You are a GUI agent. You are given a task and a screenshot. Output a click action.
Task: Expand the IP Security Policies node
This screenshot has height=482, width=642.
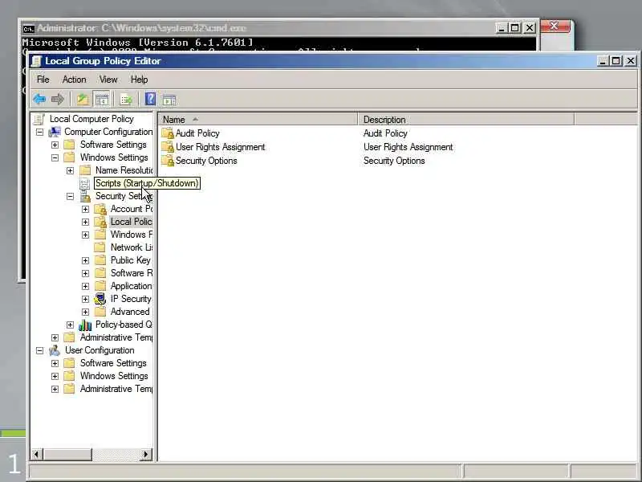[85, 299]
